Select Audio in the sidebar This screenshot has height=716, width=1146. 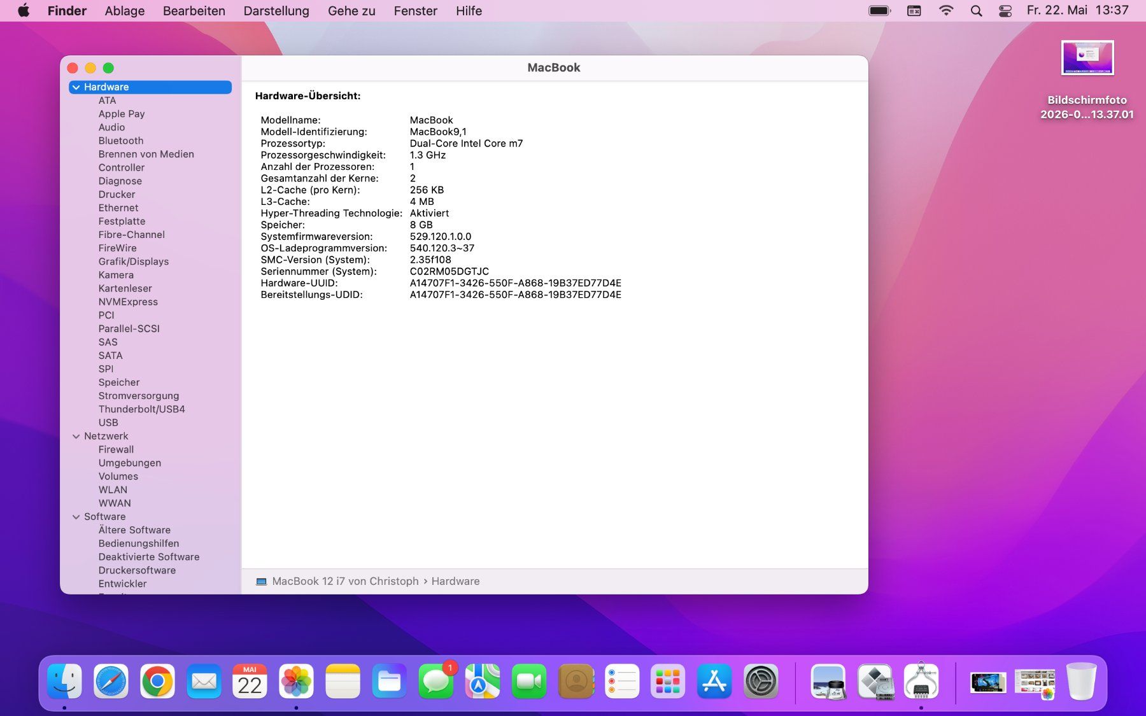(x=111, y=127)
